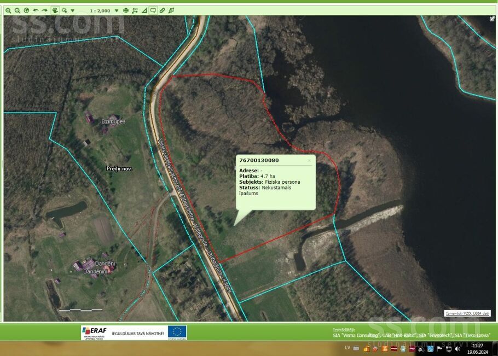Toggle the select-by-pointer tool

pos(65,10)
